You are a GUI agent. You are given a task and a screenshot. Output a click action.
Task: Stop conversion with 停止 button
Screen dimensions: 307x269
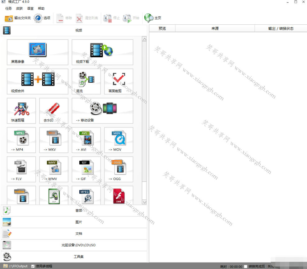(111, 18)
